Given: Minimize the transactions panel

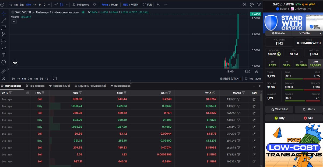Looking at the screenshot, I should click(x=254, y=86).
